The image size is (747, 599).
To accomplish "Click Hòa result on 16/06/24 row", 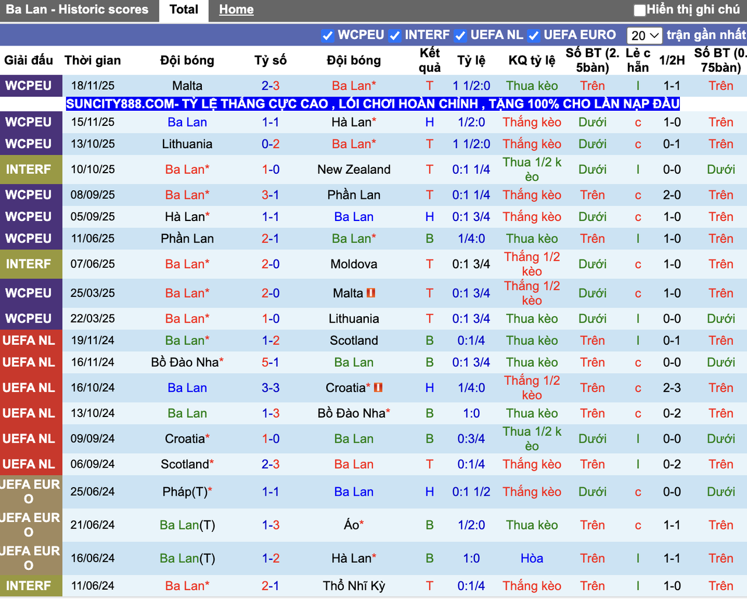I will pos(532,558).
